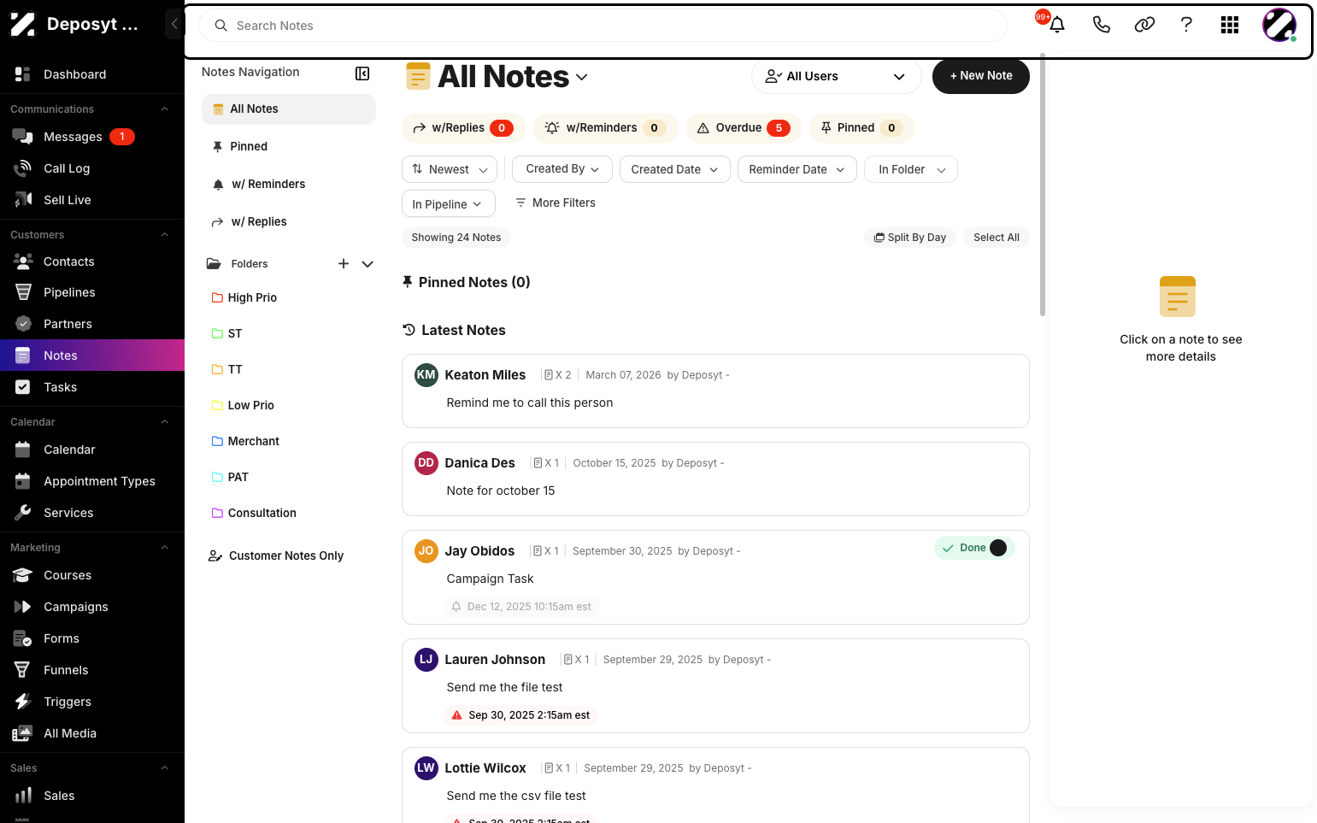
Task: Open the Danica Des note
Action: pyautogui.click(x=715, y=479)
